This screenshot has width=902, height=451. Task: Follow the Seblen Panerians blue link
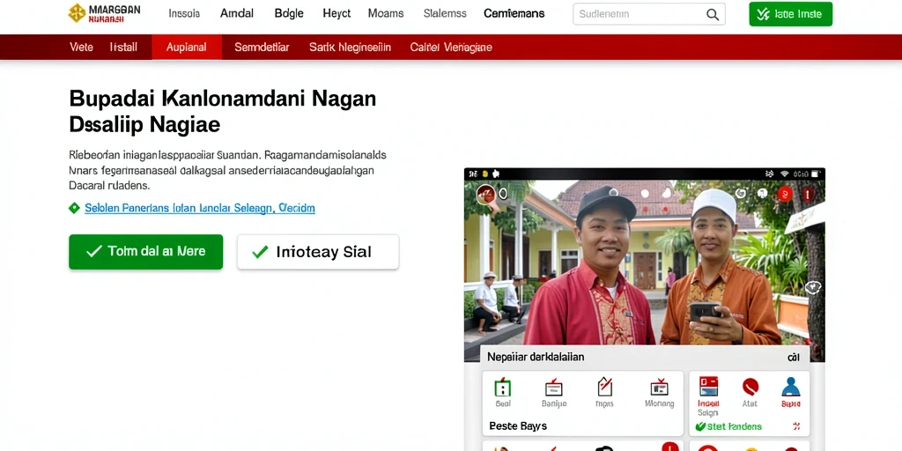click(x=200, y=208)
